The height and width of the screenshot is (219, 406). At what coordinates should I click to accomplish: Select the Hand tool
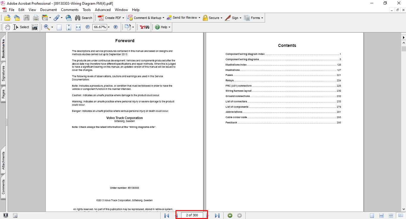pos(7,27)
